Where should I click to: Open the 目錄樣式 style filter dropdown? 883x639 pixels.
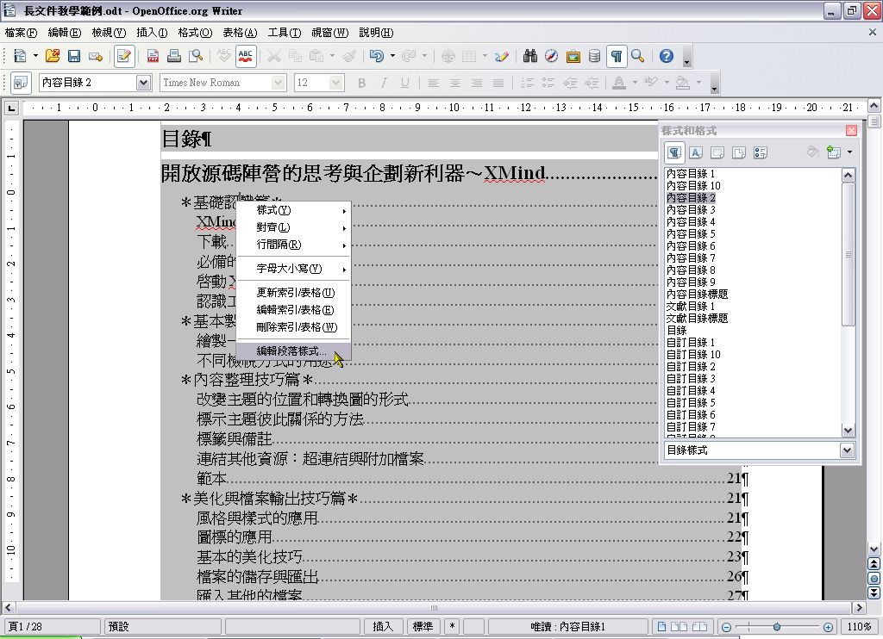pos(847,450)
